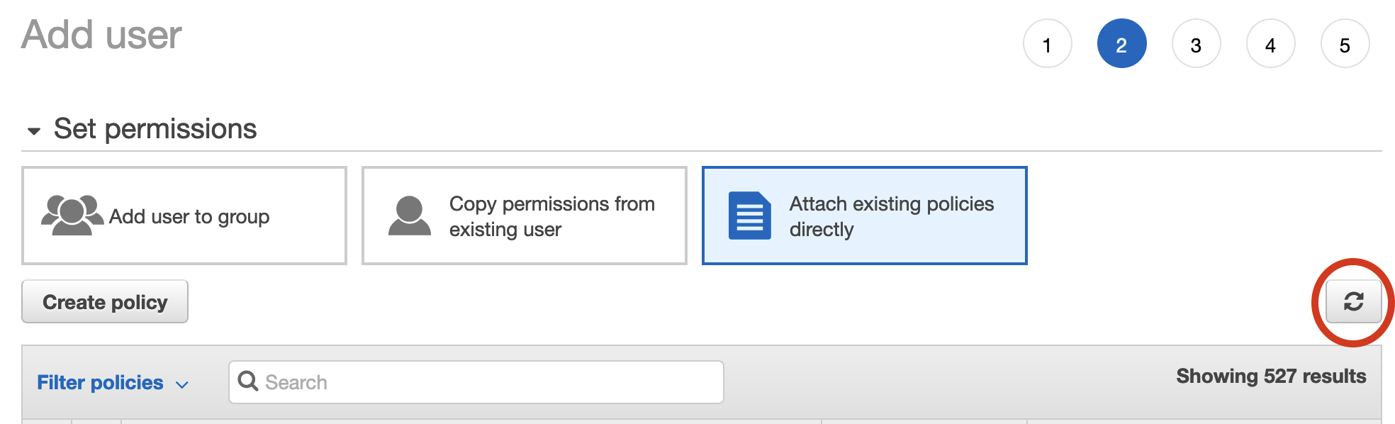Select Attach existing policies directly option
Viewport: 1395px width, 424px height.
(891, 216)
